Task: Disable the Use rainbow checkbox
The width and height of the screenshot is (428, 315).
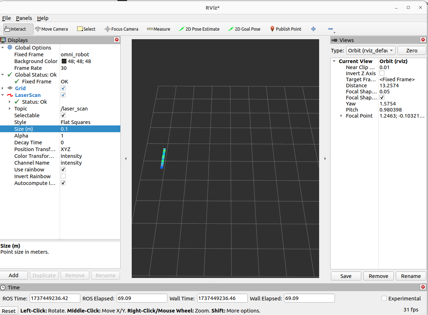Action: [x=63, y=170]
